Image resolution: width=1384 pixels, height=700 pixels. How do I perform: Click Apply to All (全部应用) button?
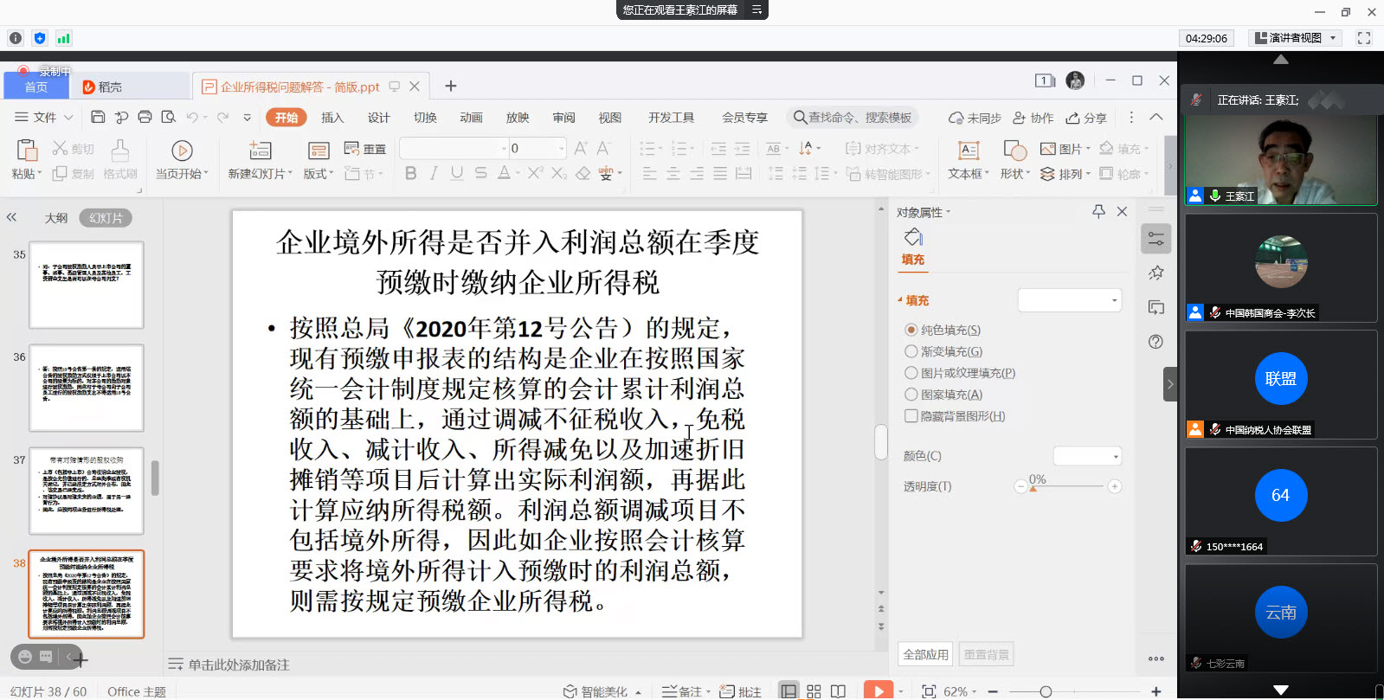click(925, 654)
